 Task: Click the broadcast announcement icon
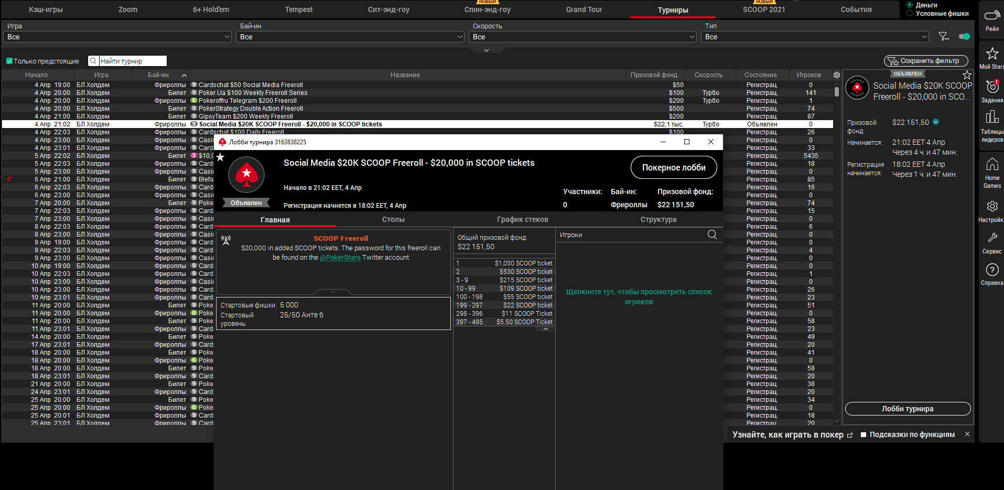(x=226, y=240)
